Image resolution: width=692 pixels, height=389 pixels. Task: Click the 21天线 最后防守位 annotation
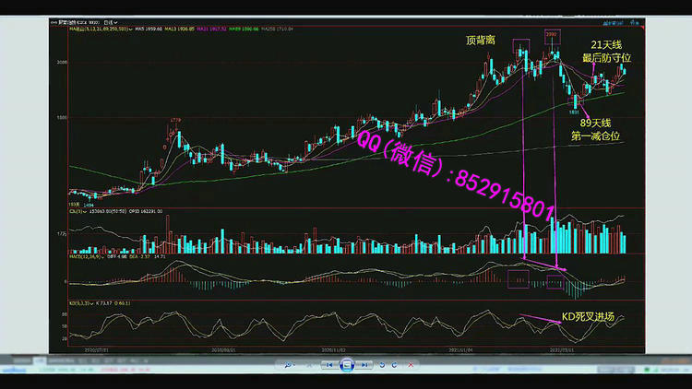click(609, 51)
